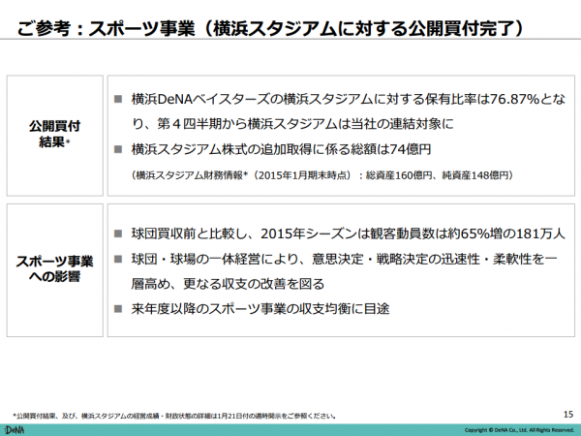Click the bullet marker beside the 74億円 acquisition line
Image resolution: width=581 pixels, height=436 pixels.
118,149
